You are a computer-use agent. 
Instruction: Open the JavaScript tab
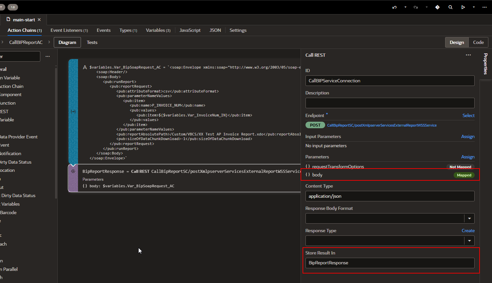point(190,30)
